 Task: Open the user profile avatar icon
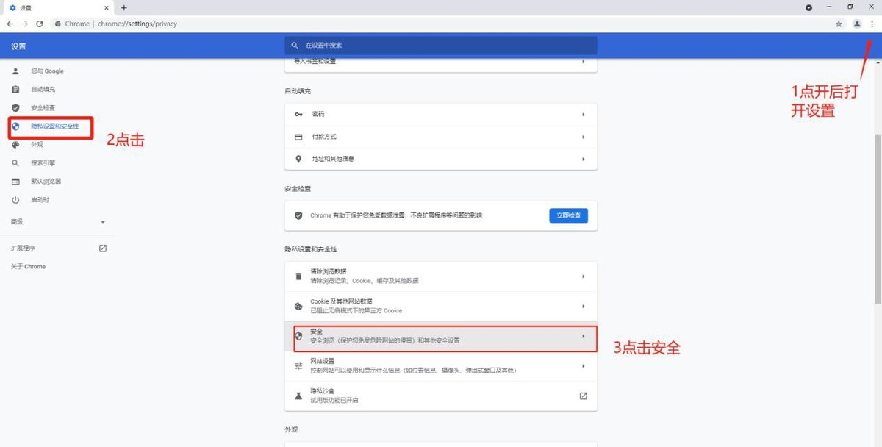coord(856,24)
